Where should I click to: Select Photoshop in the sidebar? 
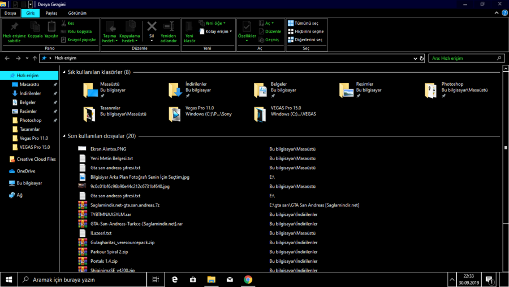click(x=29, y=120)
